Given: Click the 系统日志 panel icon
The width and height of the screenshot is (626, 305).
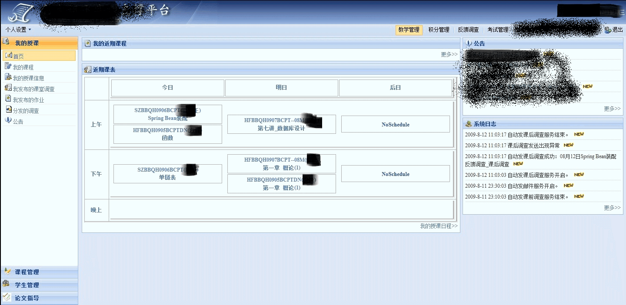Looking at the screenshot, I should coord(469,123).
